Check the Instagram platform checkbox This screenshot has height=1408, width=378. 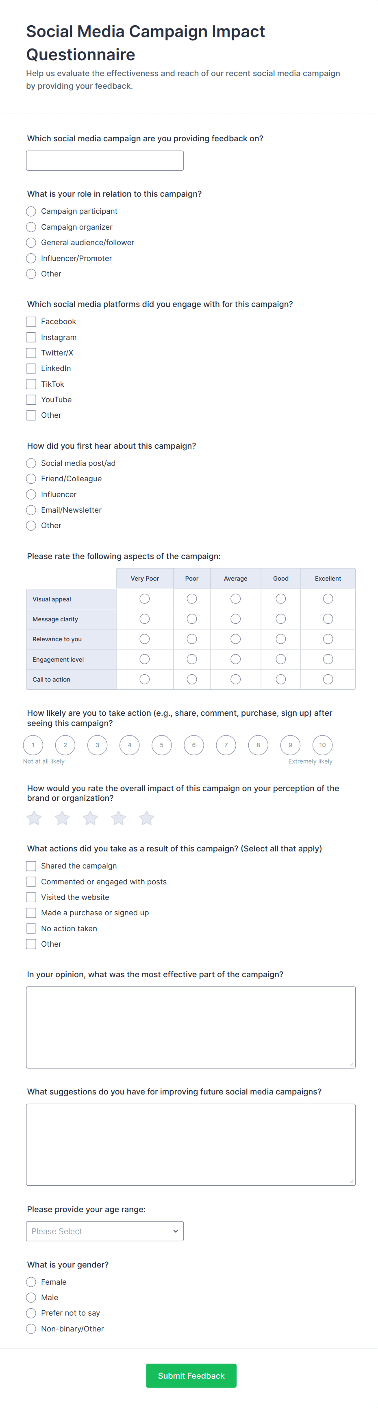pyautogui.click(x=31, y=337)
